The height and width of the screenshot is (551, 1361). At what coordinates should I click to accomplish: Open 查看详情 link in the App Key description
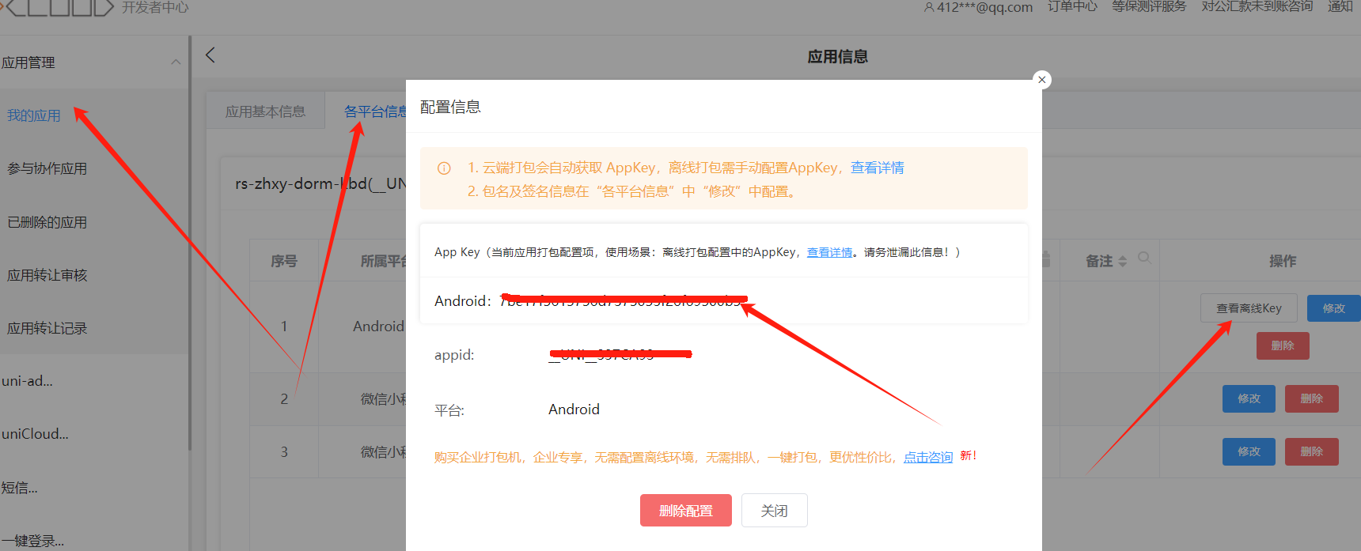pos(829,252)
